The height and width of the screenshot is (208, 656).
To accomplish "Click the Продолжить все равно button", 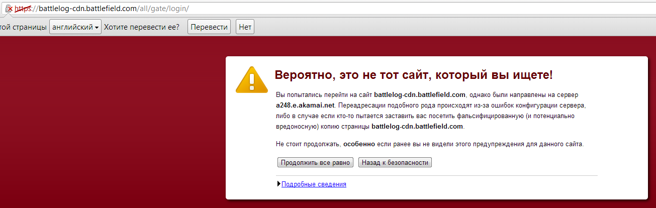I will [x=316, y=162].
